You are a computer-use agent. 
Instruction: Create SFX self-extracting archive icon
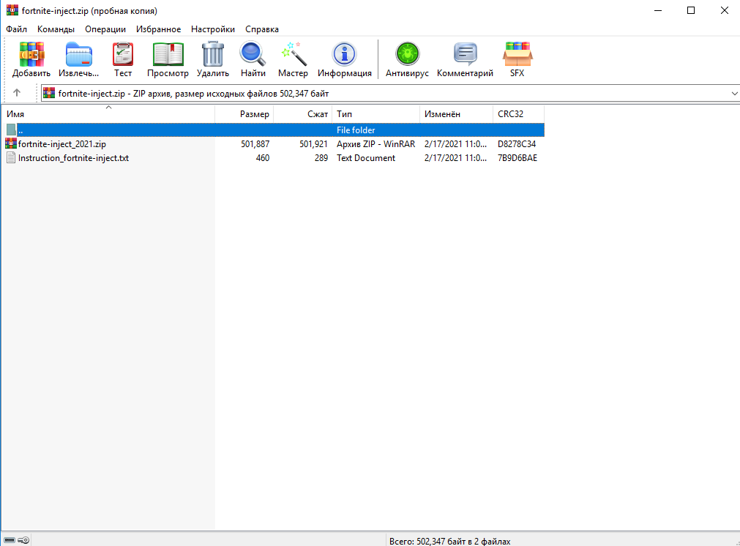coord(517,54)
